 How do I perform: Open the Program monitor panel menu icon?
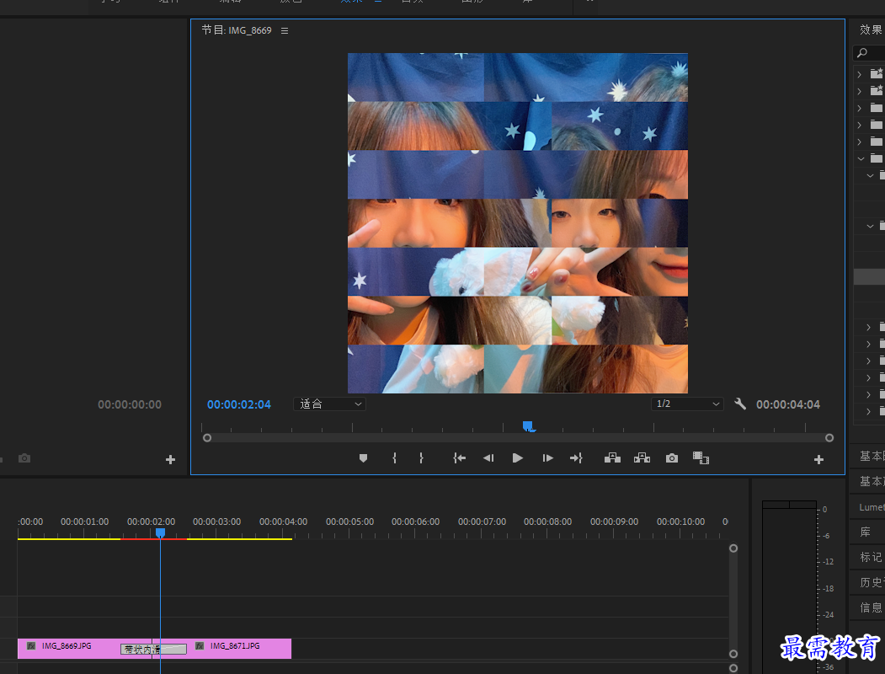(285, 30)
